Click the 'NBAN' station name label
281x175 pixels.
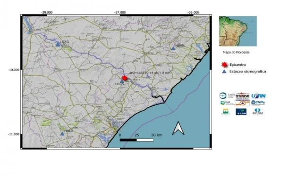point(180,46)
